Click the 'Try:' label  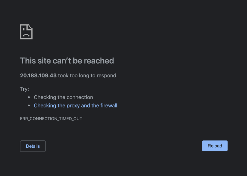point(25,89)
